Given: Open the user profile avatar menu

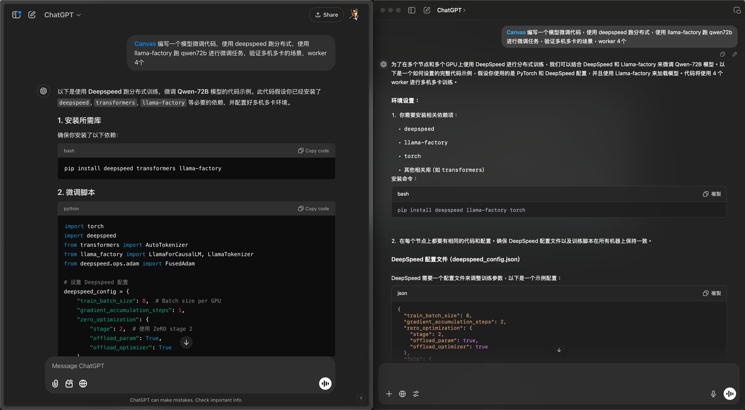Looking at the screenshot, I should tap(354, 15).
